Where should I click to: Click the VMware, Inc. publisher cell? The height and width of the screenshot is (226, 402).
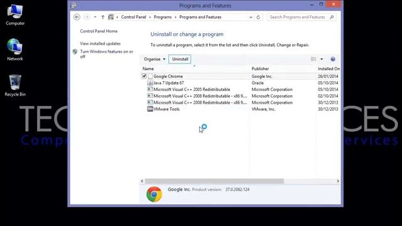tap(263, 109)
